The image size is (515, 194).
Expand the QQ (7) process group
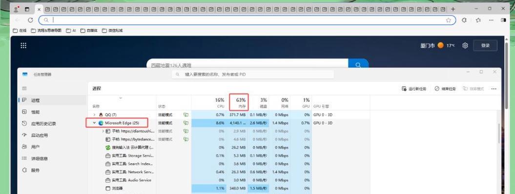(95, 115)
